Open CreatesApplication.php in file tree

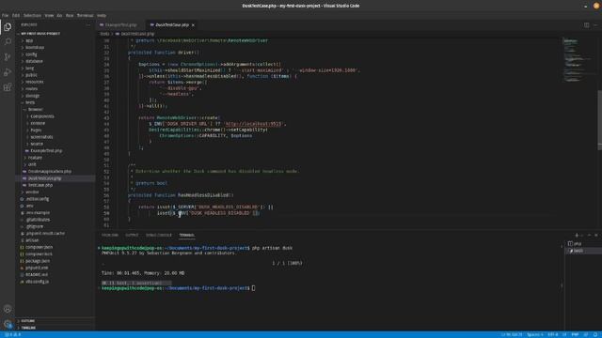[50, 171]
